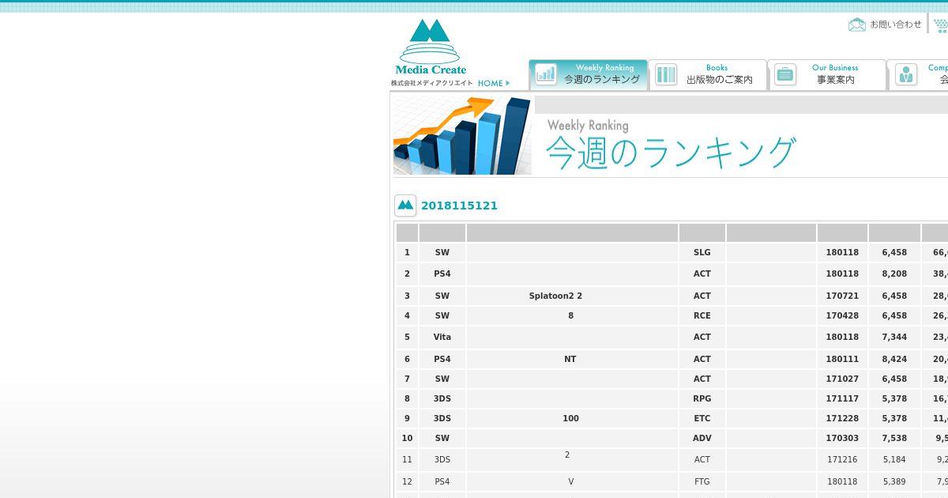Click the V title cell in row 12
Viewport: 948px width, 498px height.
[572, 481]
